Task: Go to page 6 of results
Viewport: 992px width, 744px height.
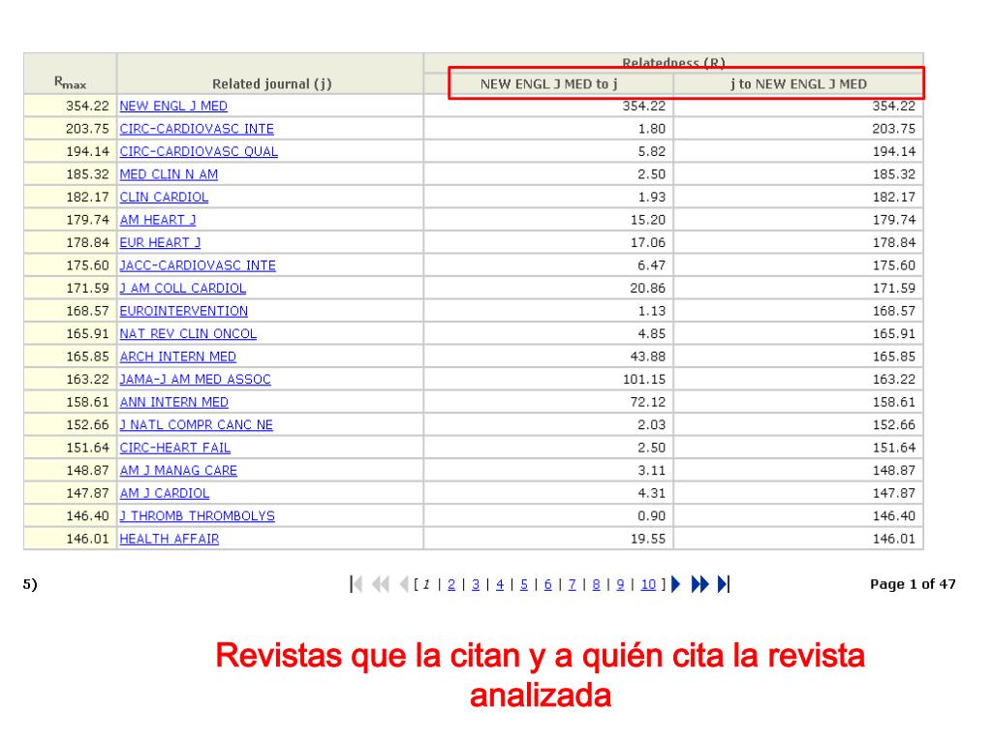Action: point(548,584)
